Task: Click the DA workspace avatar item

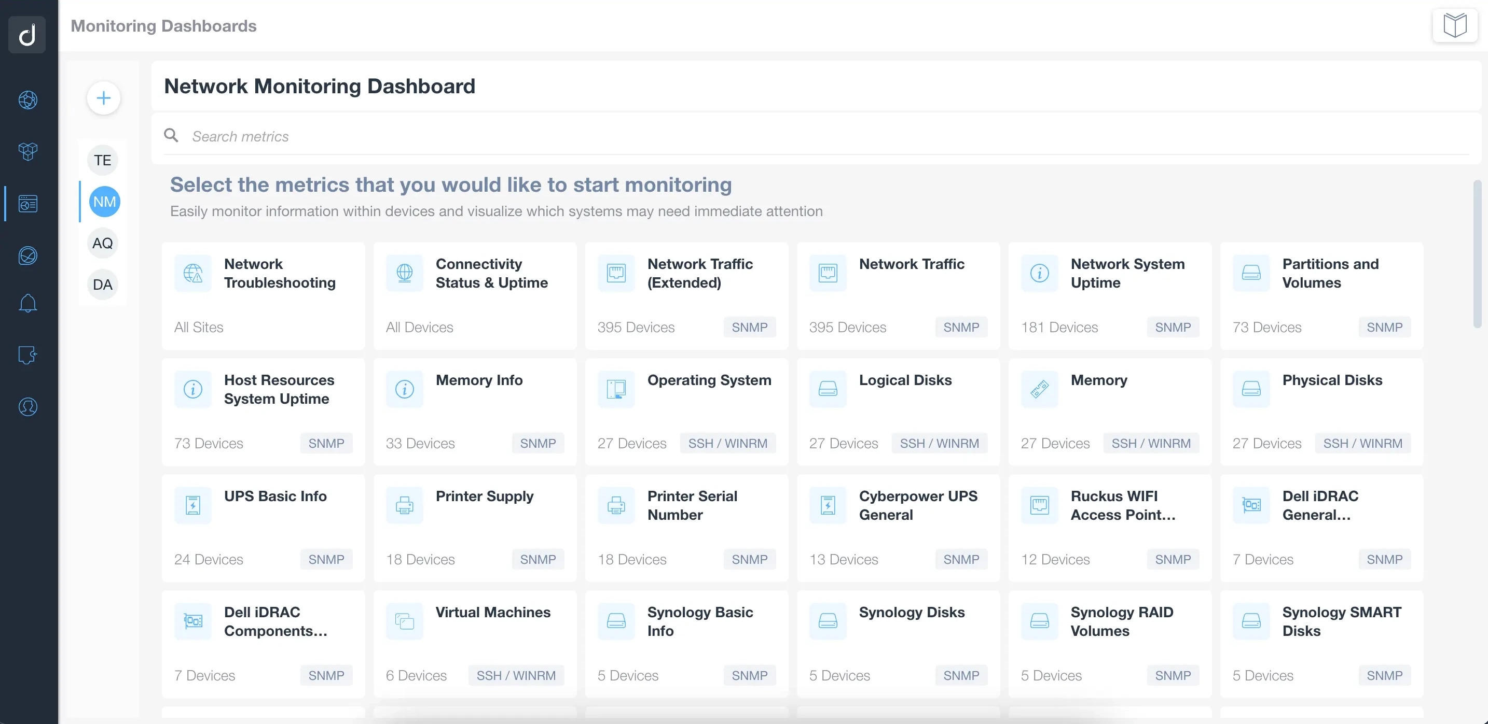Action: point(103,285)
